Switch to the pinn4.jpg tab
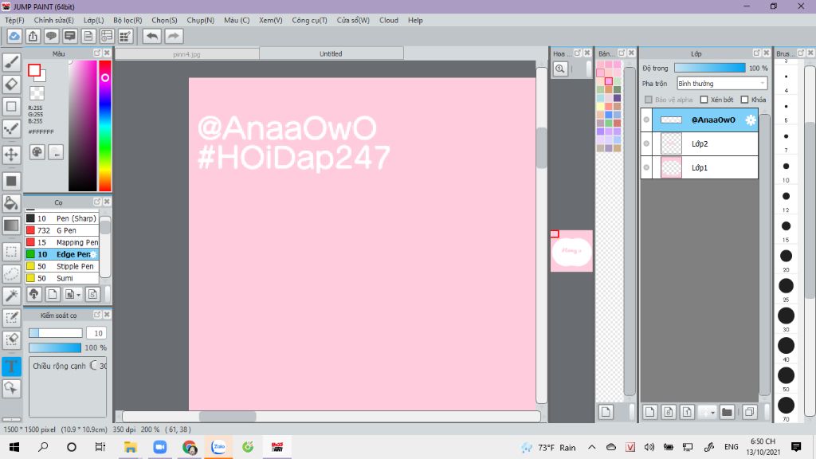 (186, 53)
